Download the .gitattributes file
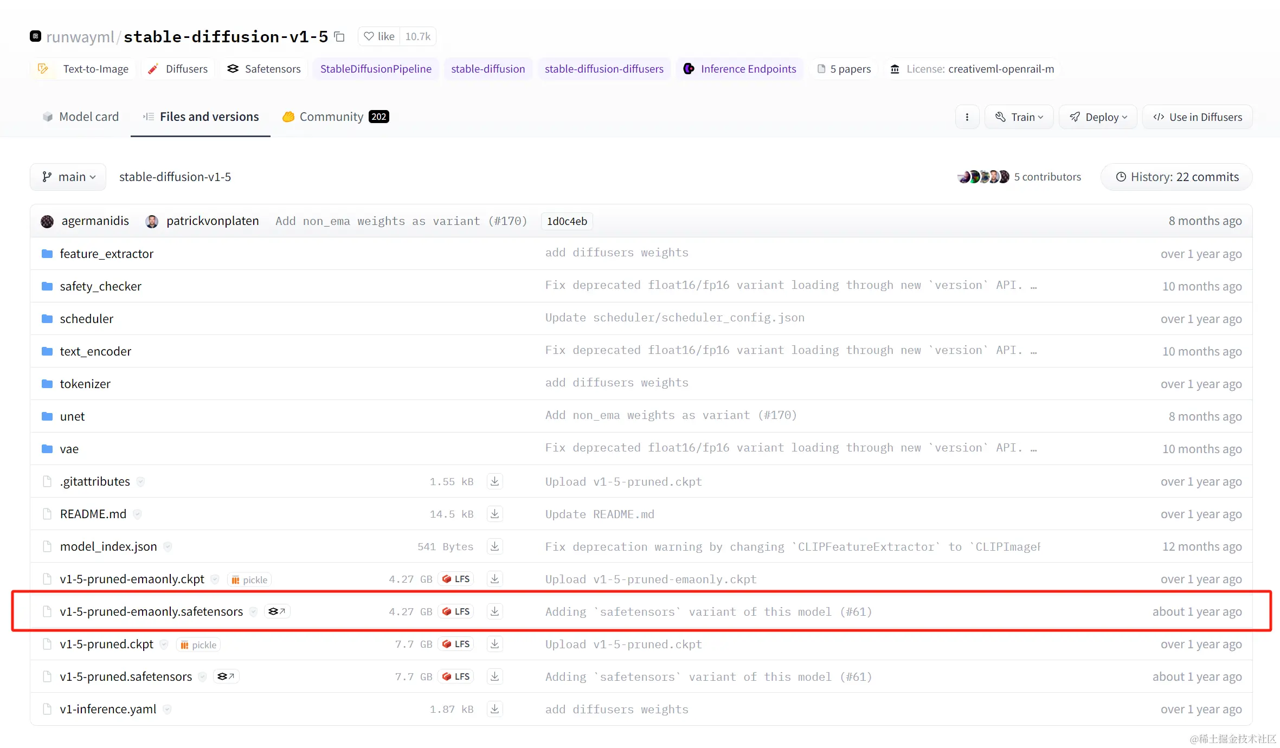 pyautogui.click(x=494, y=481)
